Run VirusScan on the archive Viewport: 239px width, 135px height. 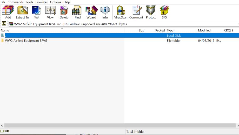coord(121,12)
